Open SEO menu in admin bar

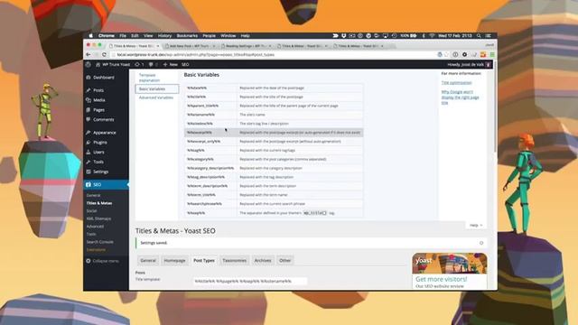(185, 64)
